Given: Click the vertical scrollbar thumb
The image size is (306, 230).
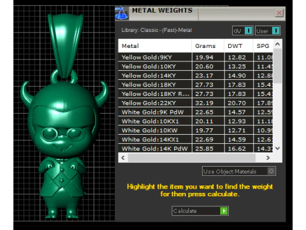Looking at the screenshot, I should [277, 66].
